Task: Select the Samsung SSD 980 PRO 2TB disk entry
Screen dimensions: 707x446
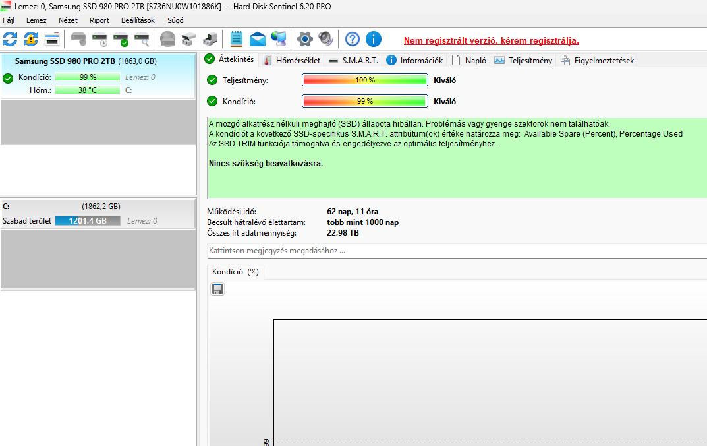Action: click(98, 75)
